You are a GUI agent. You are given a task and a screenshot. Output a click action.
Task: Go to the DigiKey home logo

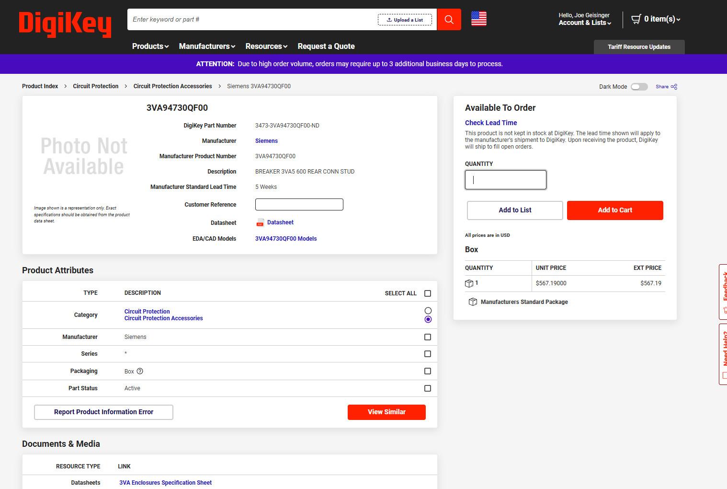[65, 24]
